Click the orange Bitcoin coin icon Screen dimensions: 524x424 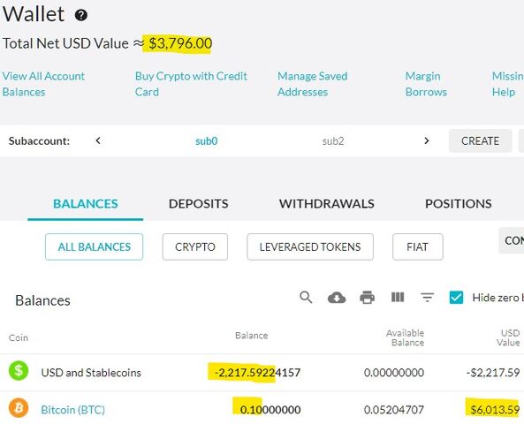pos(19,408)
